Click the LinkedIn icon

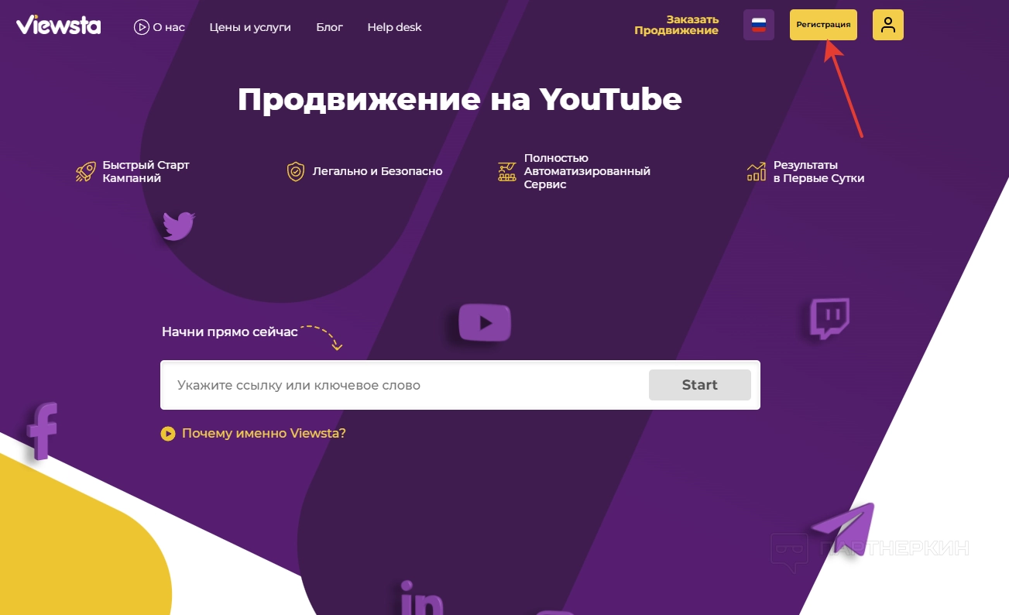coord(421,598)
